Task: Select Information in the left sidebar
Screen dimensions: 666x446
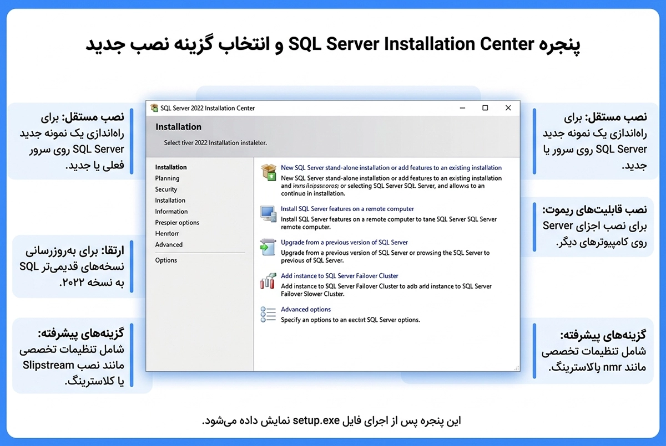Action: tap(171, 212)
